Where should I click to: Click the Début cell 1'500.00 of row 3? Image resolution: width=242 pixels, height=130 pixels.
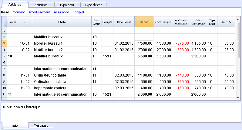tap(144, 43)
